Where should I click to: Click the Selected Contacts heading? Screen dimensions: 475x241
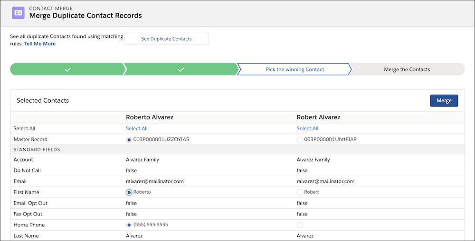tap(43, 100)
